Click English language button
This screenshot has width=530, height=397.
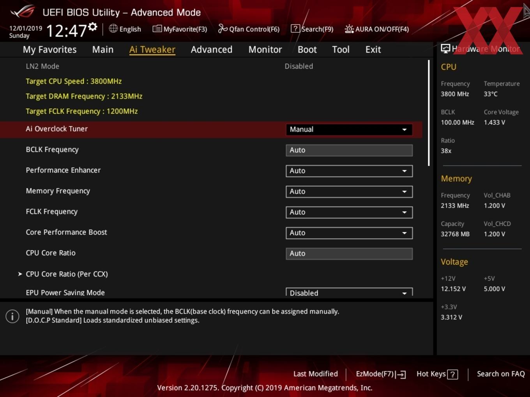(x=125, y=29)
